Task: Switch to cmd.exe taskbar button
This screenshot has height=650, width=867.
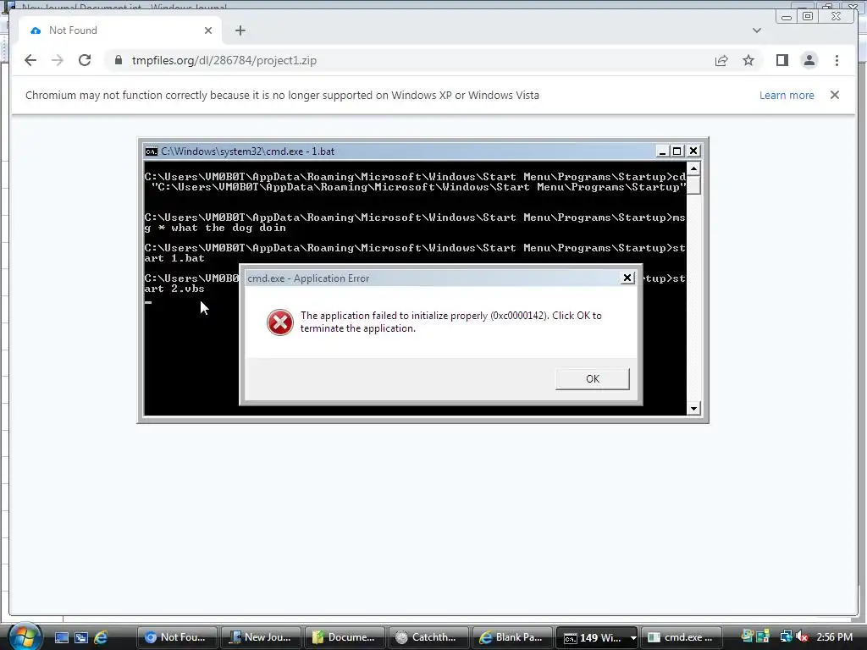Action: 682,637
